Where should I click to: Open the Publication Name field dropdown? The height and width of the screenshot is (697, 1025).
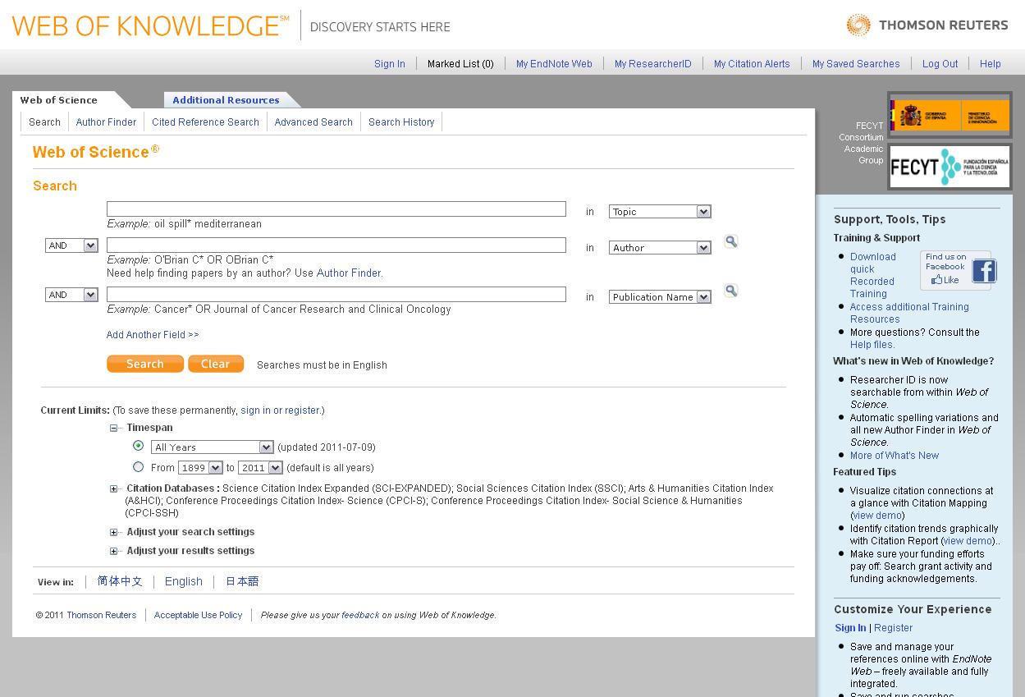click(x=660, y=297)
